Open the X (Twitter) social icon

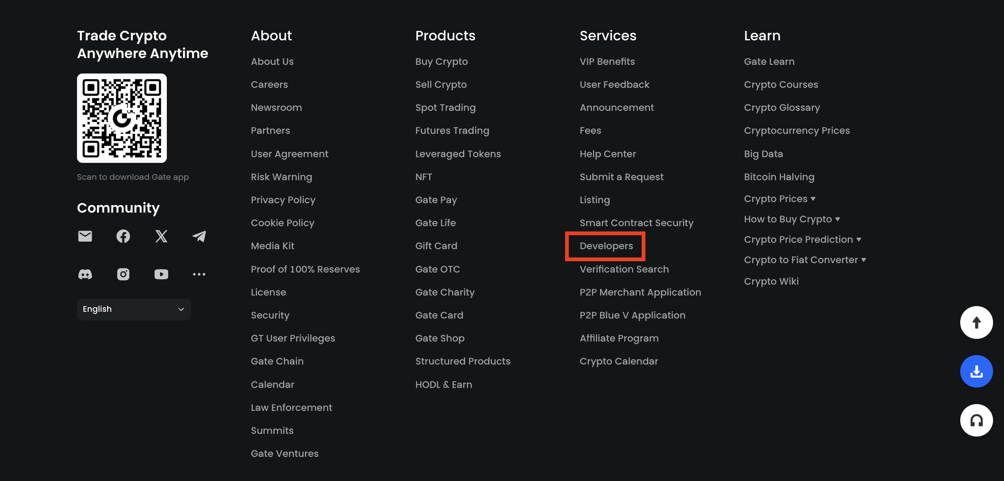161,236
